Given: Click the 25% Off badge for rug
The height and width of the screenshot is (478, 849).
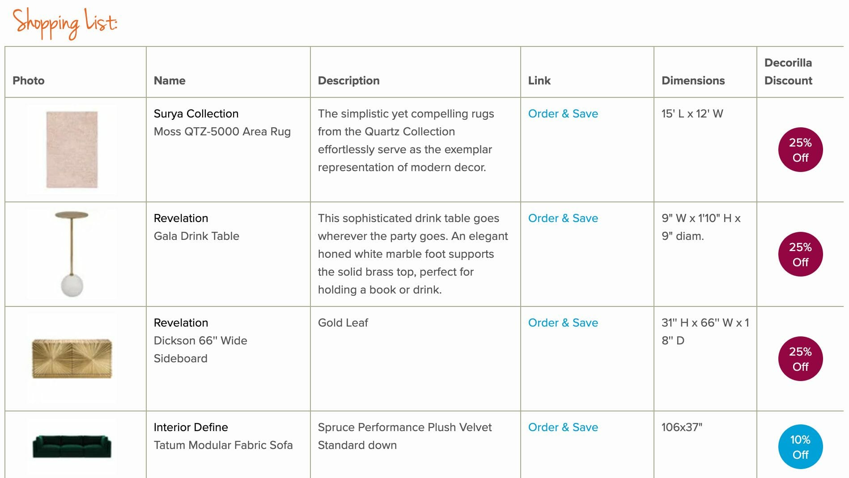Looking at the screenshot, I should click(800, 150).
